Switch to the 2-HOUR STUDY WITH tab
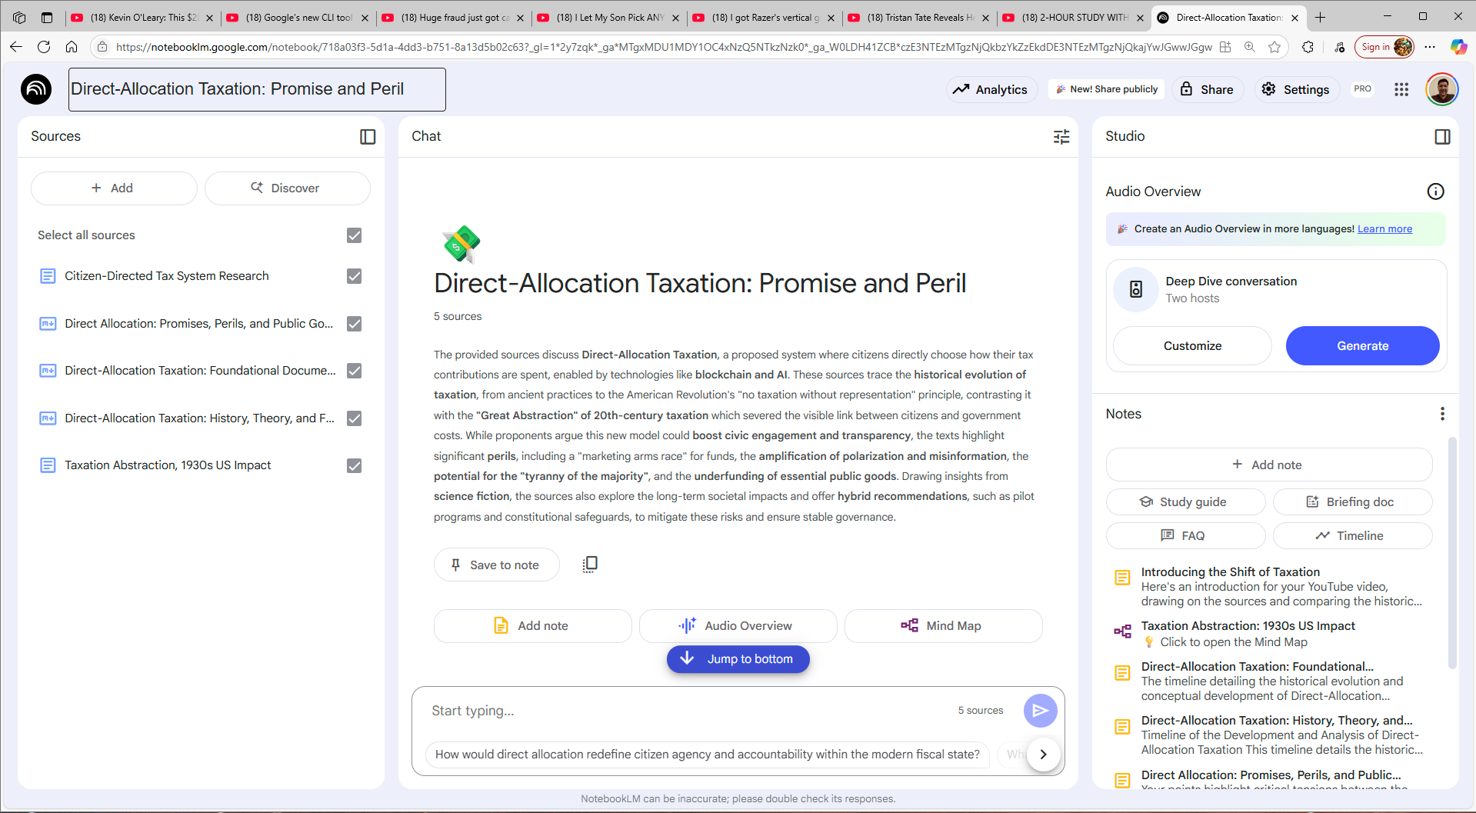The image size is (1476, 813). pyautogui.click(x=1074, y=18)
